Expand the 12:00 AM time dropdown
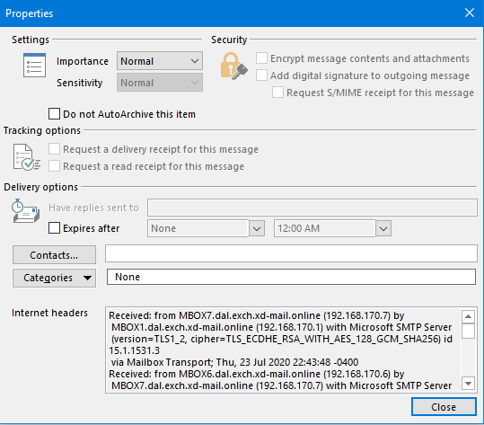484x425 pixels. pyautogui.click(x=383, y=228)
